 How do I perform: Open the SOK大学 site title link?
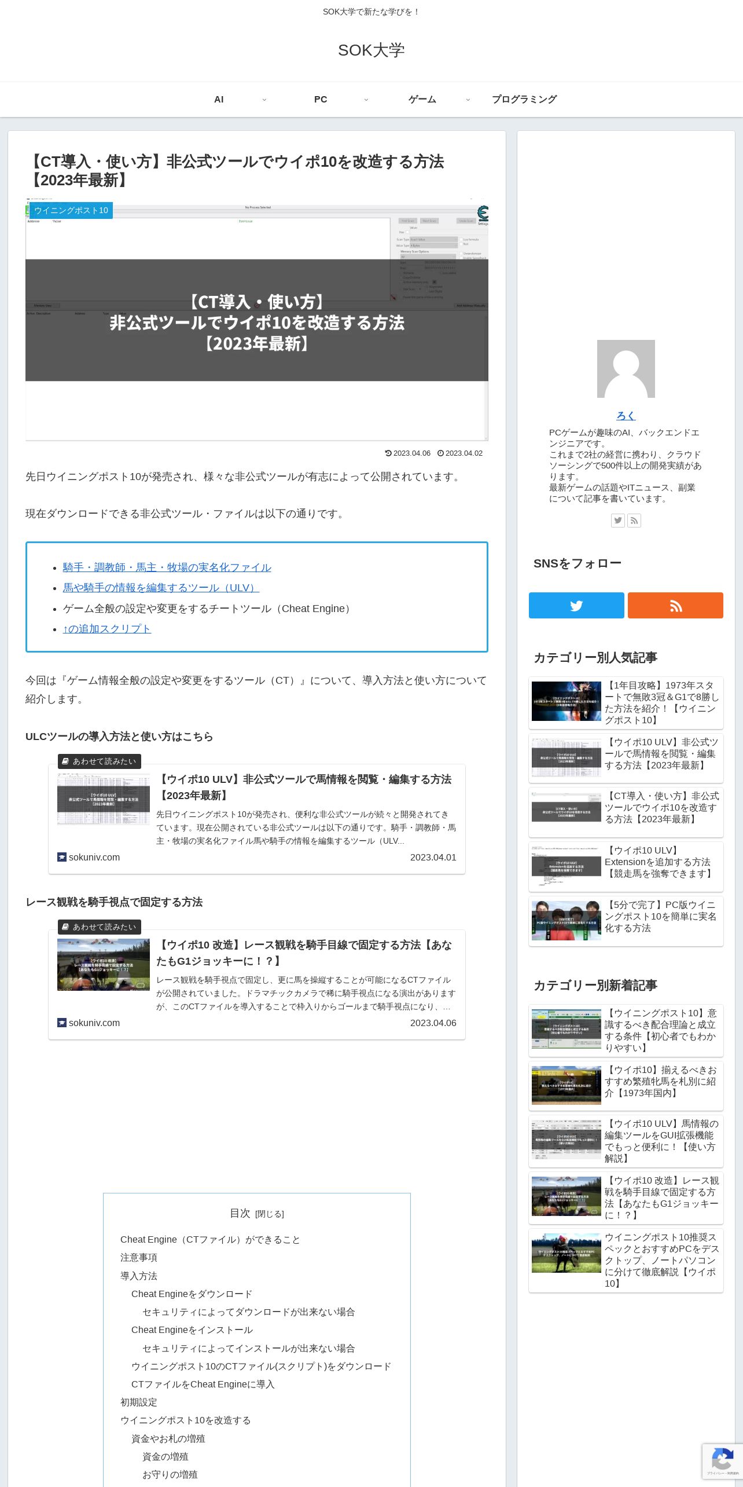(371, 50)
